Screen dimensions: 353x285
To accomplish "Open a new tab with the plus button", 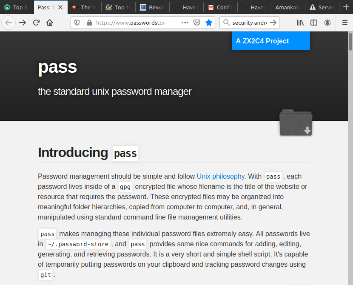I will click(x=346, y=7).
